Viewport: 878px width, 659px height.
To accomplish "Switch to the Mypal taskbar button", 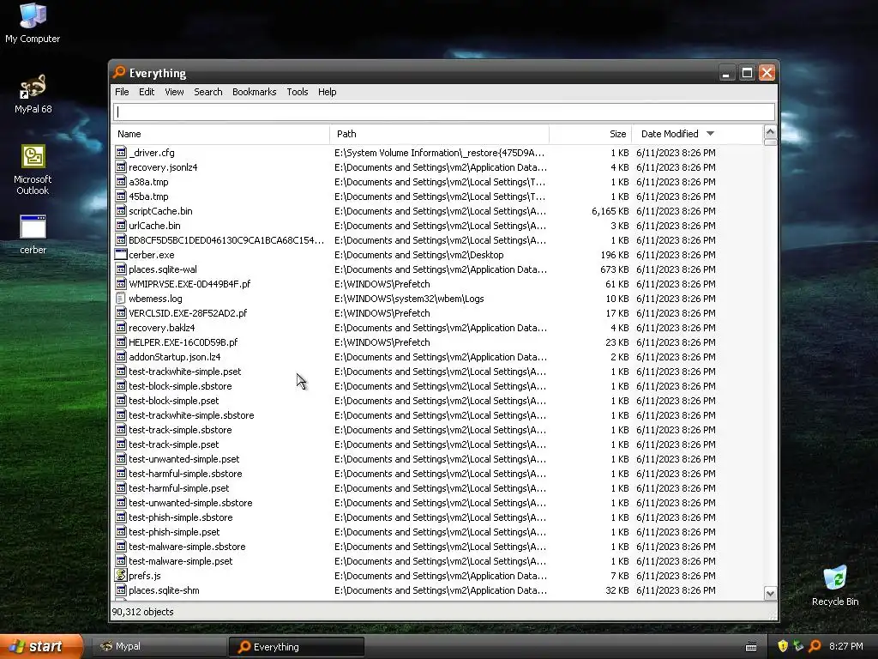I will coord(158,646).
